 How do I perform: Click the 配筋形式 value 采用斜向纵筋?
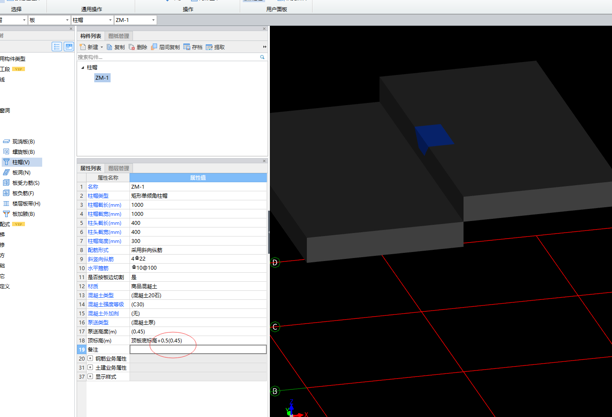[x=198, y=250]
